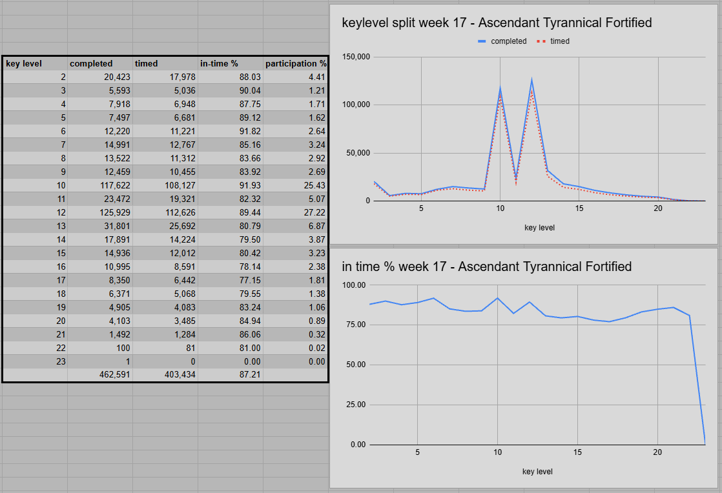Select the total completed cell 462,591
Viewport: 722px width, 493px height.
[x=100, y=374]
